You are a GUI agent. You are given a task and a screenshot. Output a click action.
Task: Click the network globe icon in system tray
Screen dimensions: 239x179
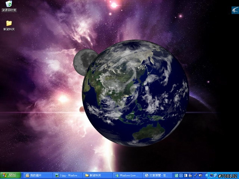point(211,175)
